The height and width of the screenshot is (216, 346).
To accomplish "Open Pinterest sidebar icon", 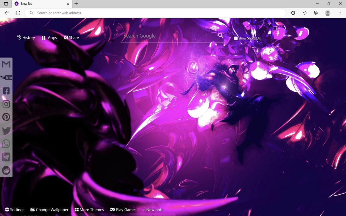I will pos(6,117).
